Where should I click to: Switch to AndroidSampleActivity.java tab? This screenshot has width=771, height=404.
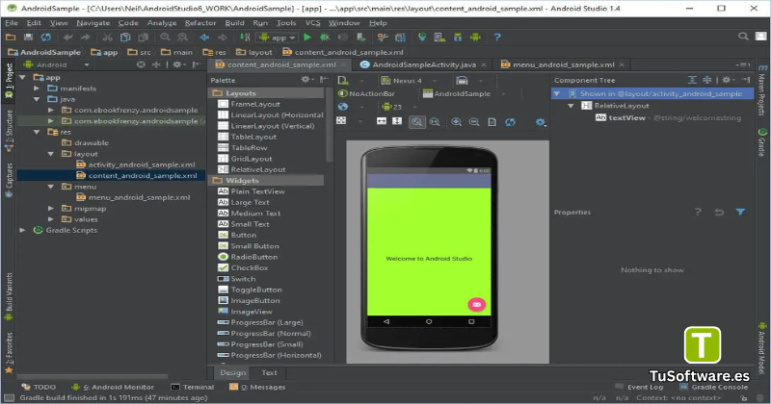424,64
